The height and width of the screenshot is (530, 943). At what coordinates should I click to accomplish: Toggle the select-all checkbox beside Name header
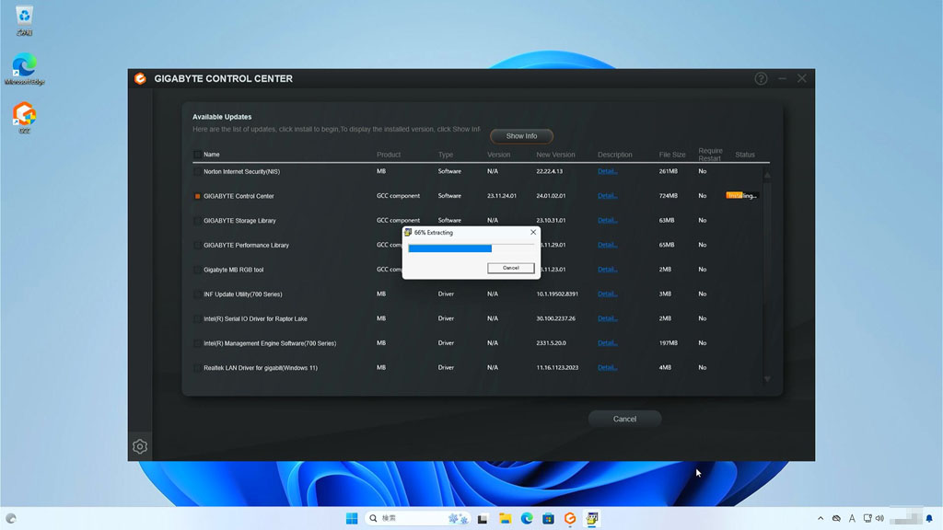click(197, 155)
